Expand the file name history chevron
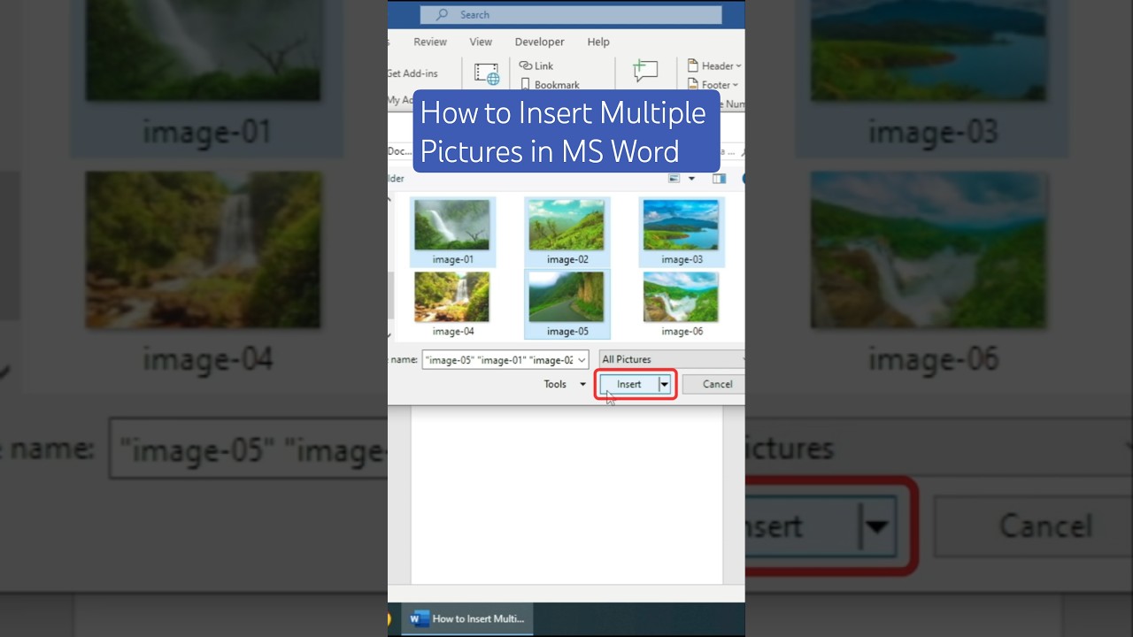Image resolution: width=1133 pixels, height=637 pixels. [x=582, y=360]
